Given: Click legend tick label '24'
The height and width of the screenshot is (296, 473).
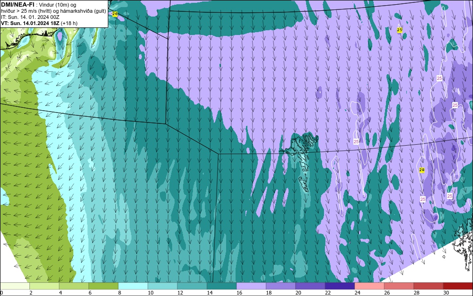Looking at the screenshot, I should [x=358, y=293].
